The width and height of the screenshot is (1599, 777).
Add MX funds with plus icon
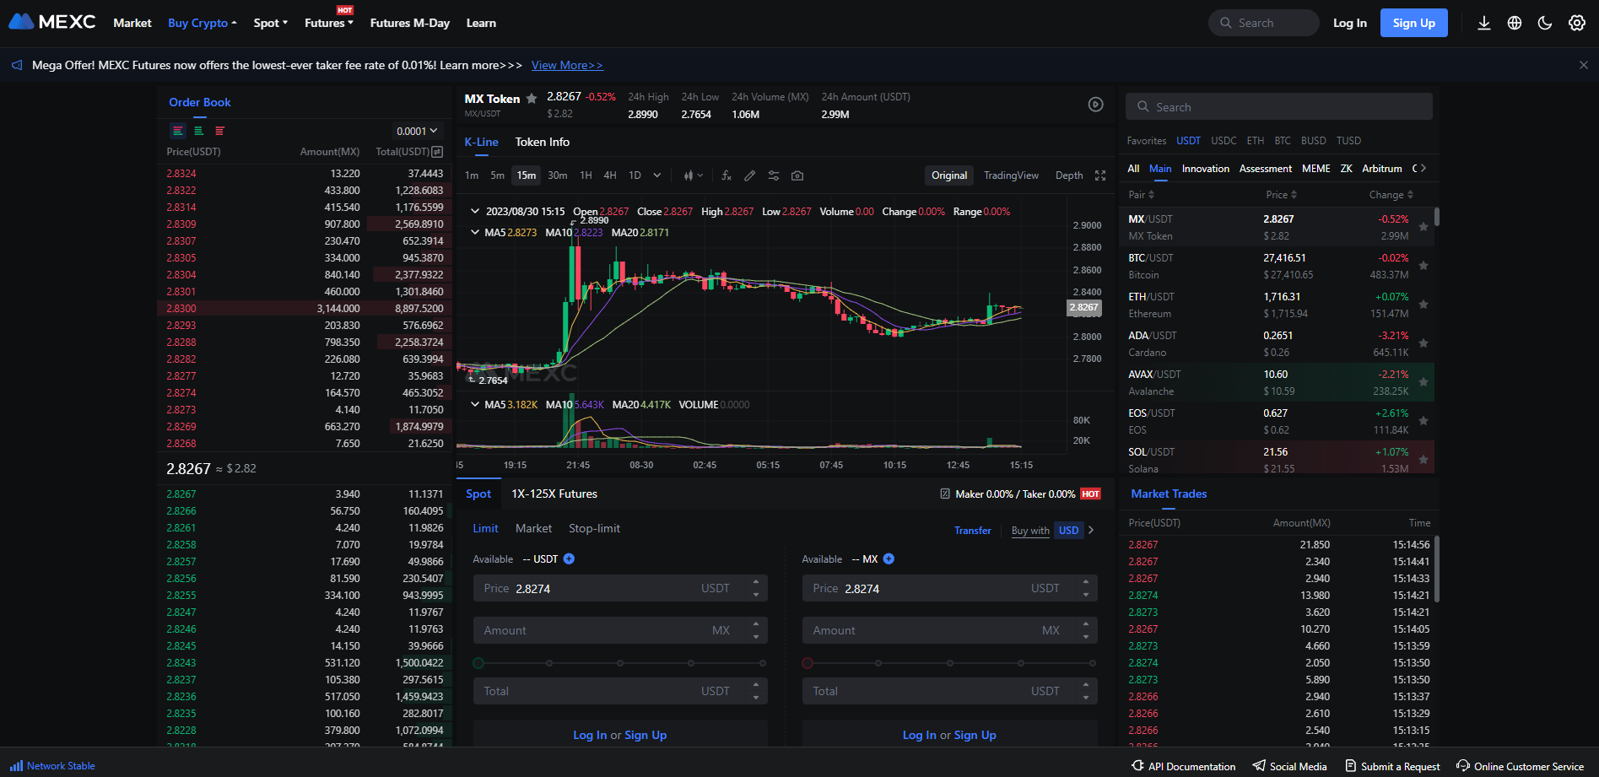tap(889, 559)
